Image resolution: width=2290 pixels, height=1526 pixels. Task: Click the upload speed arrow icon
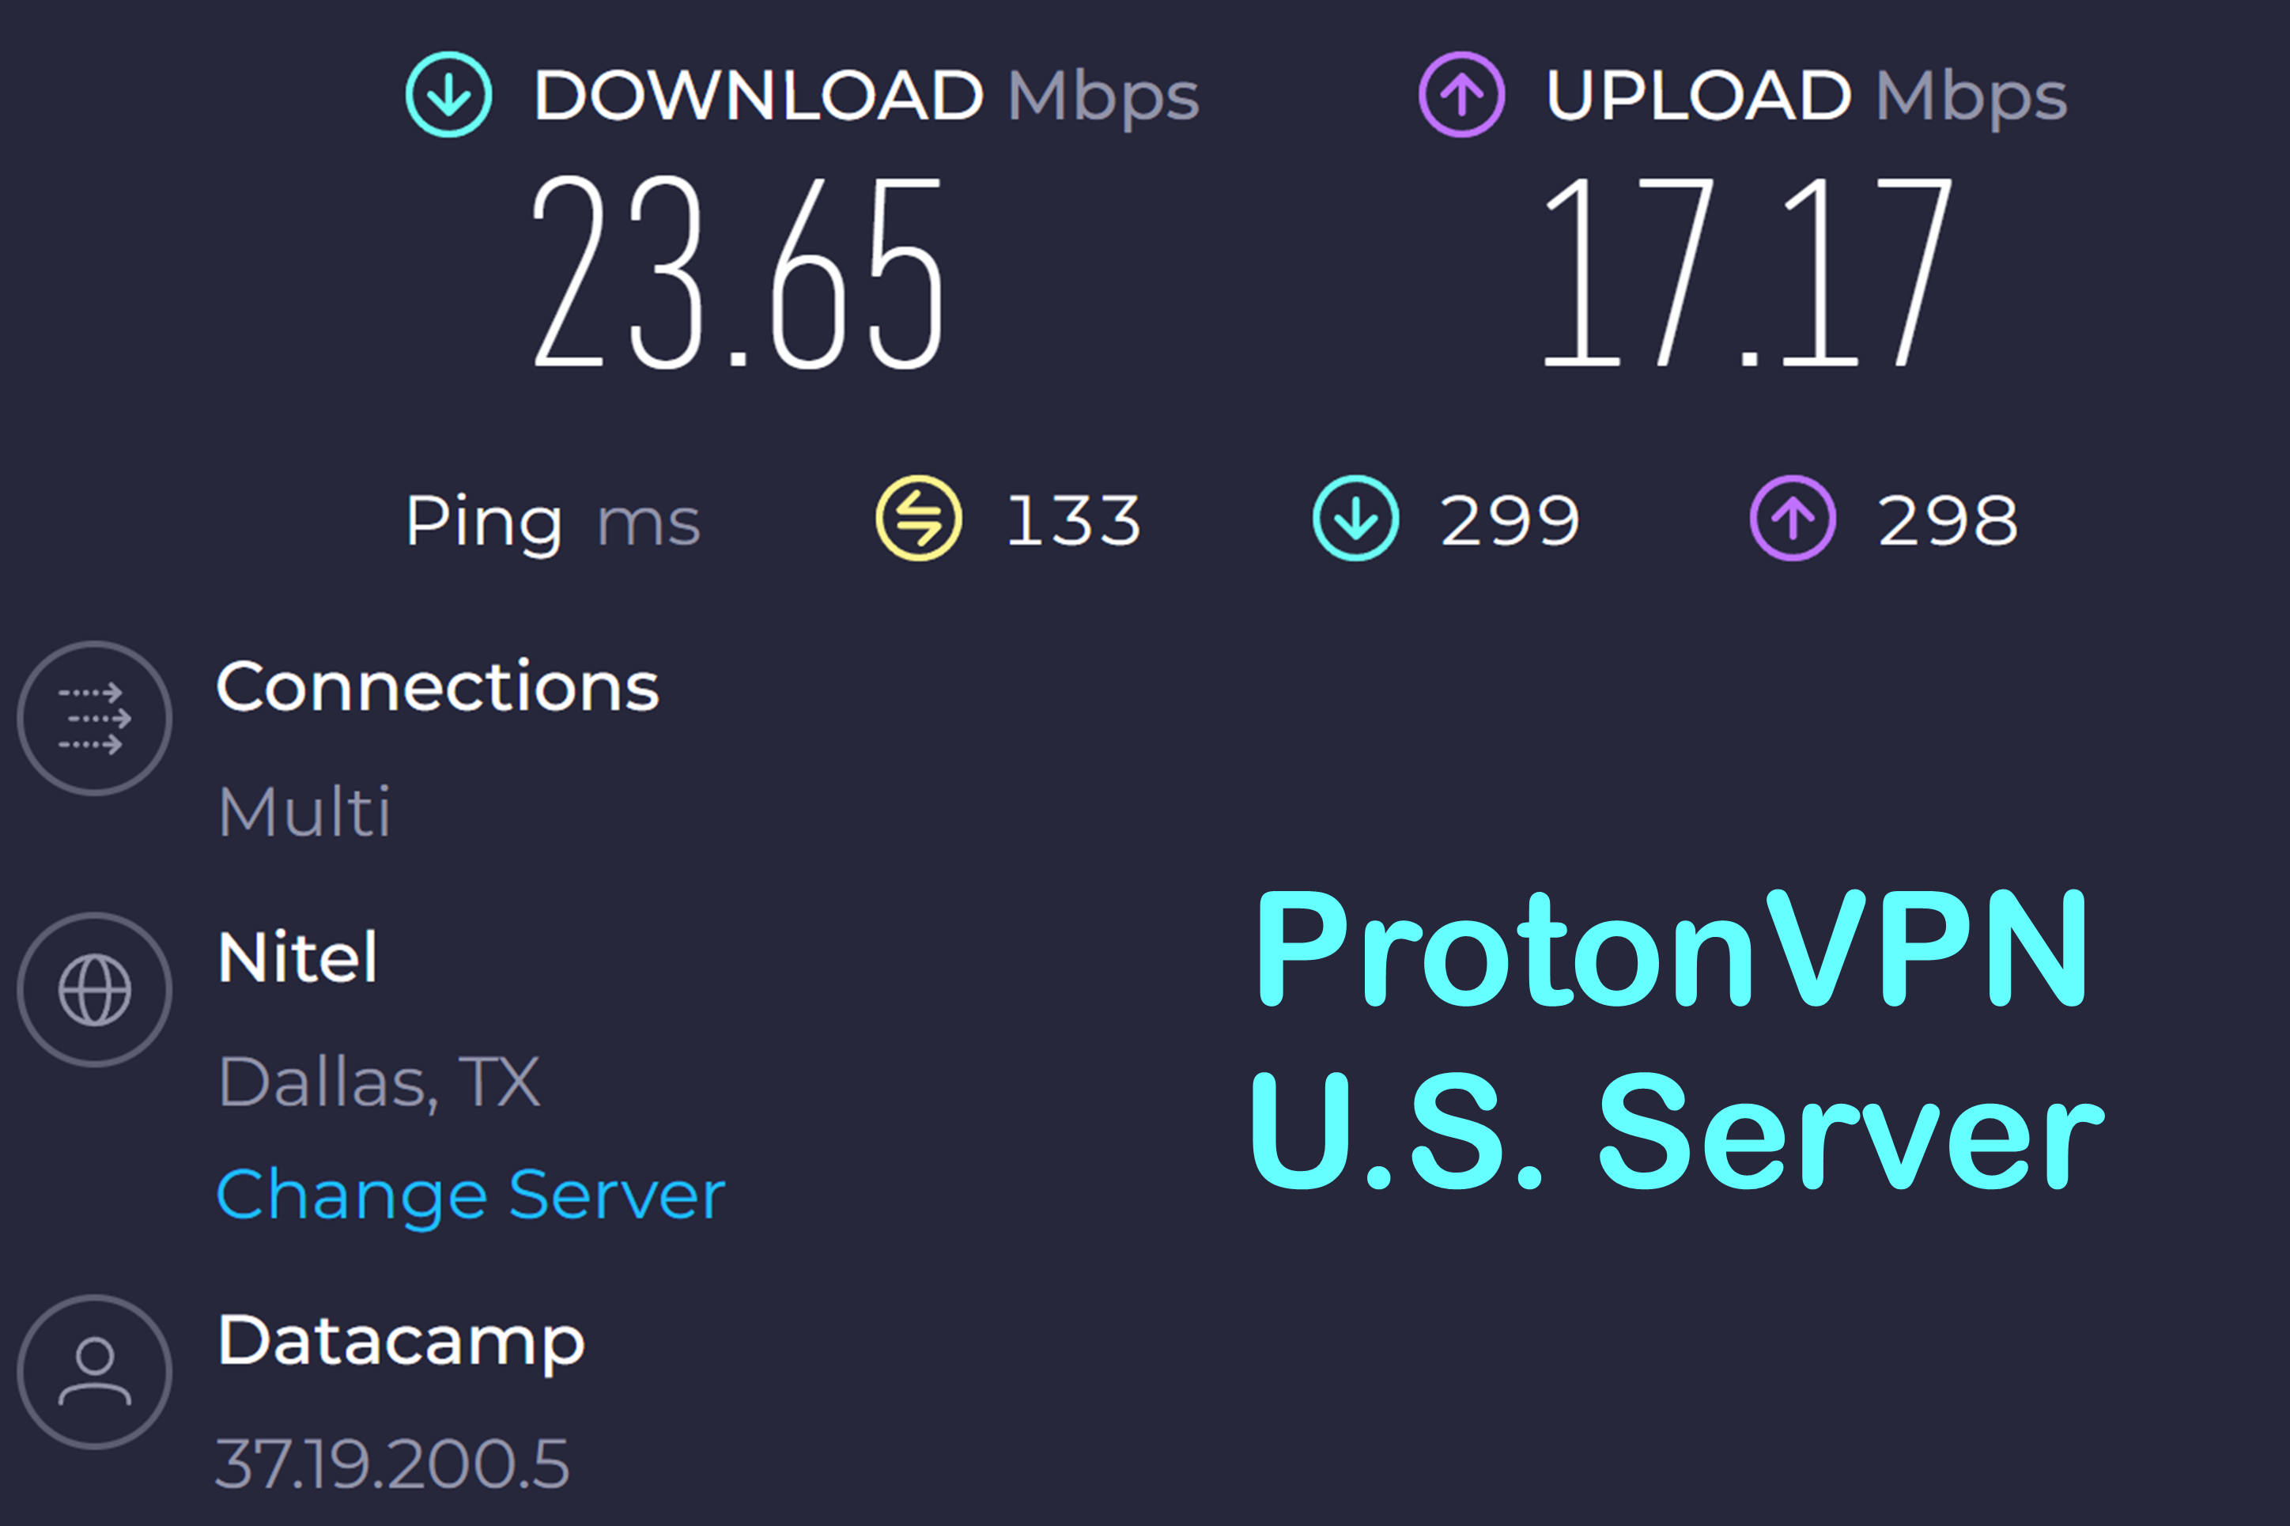coord(1462,93)
